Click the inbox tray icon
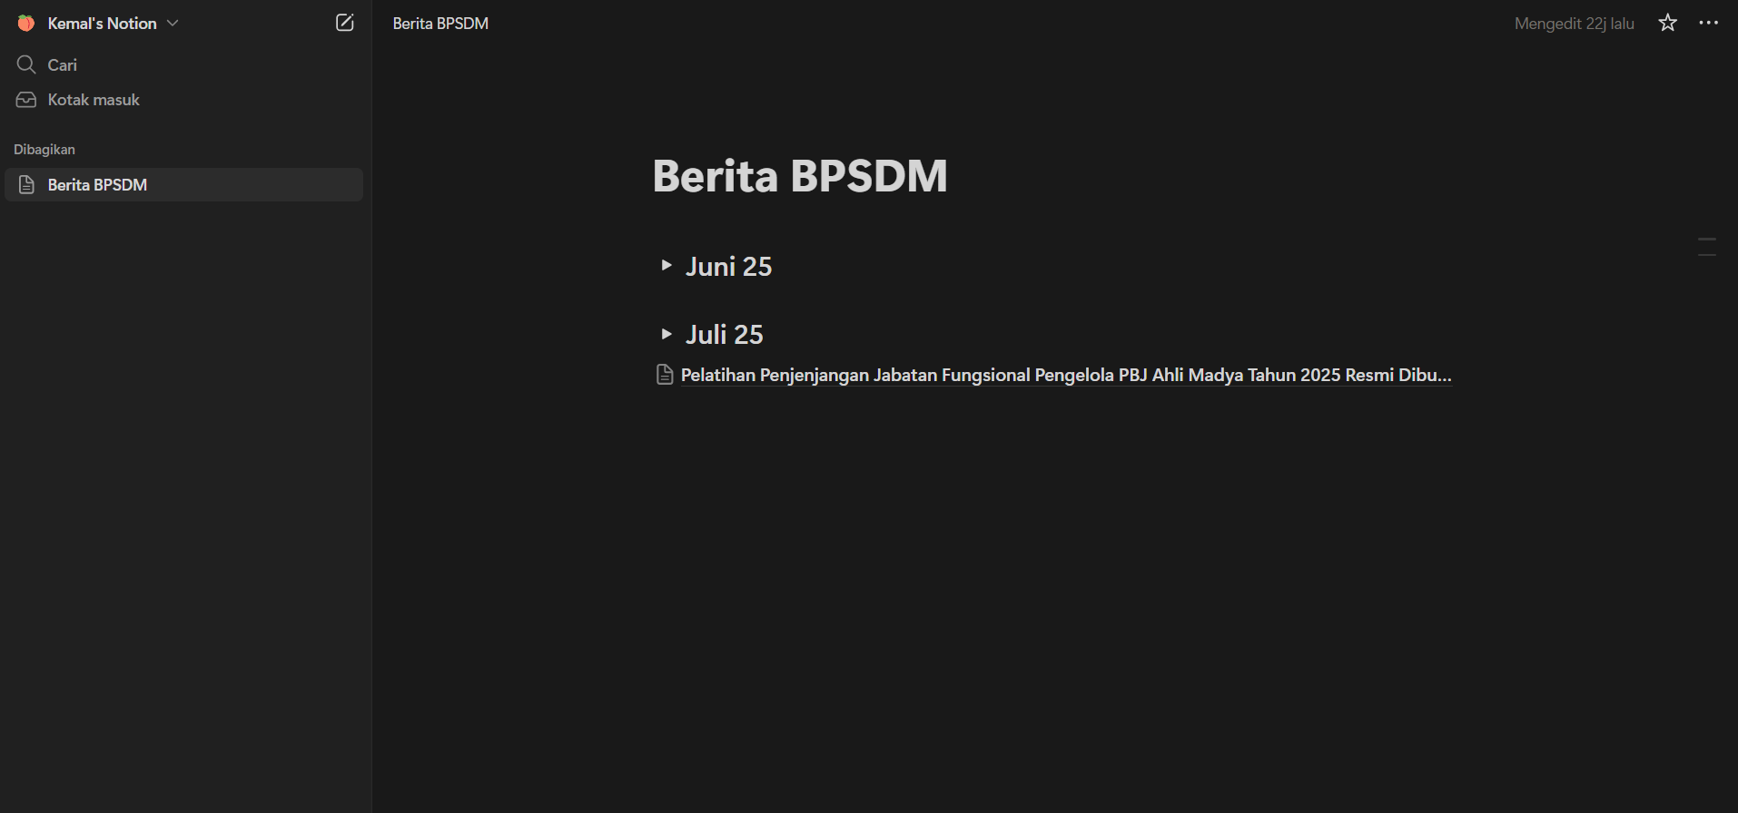 point(26,100)
